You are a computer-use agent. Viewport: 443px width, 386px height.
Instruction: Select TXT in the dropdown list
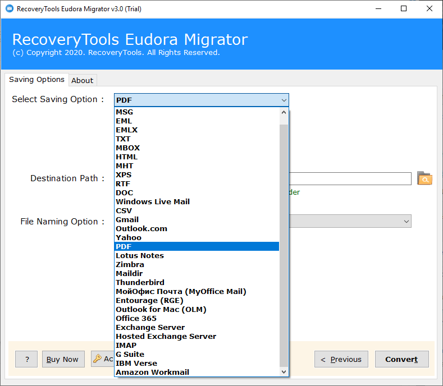pyautogui.click(x=197, y=139)
